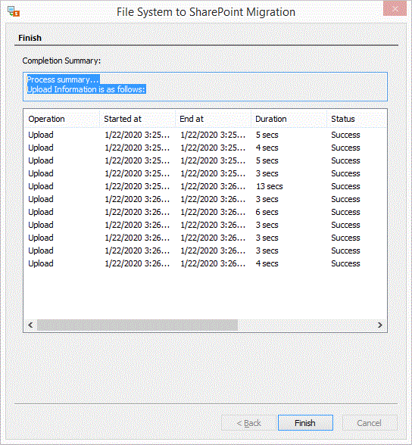Click the Cancel button
Screen dimensions: 412x445
point(370,422)
